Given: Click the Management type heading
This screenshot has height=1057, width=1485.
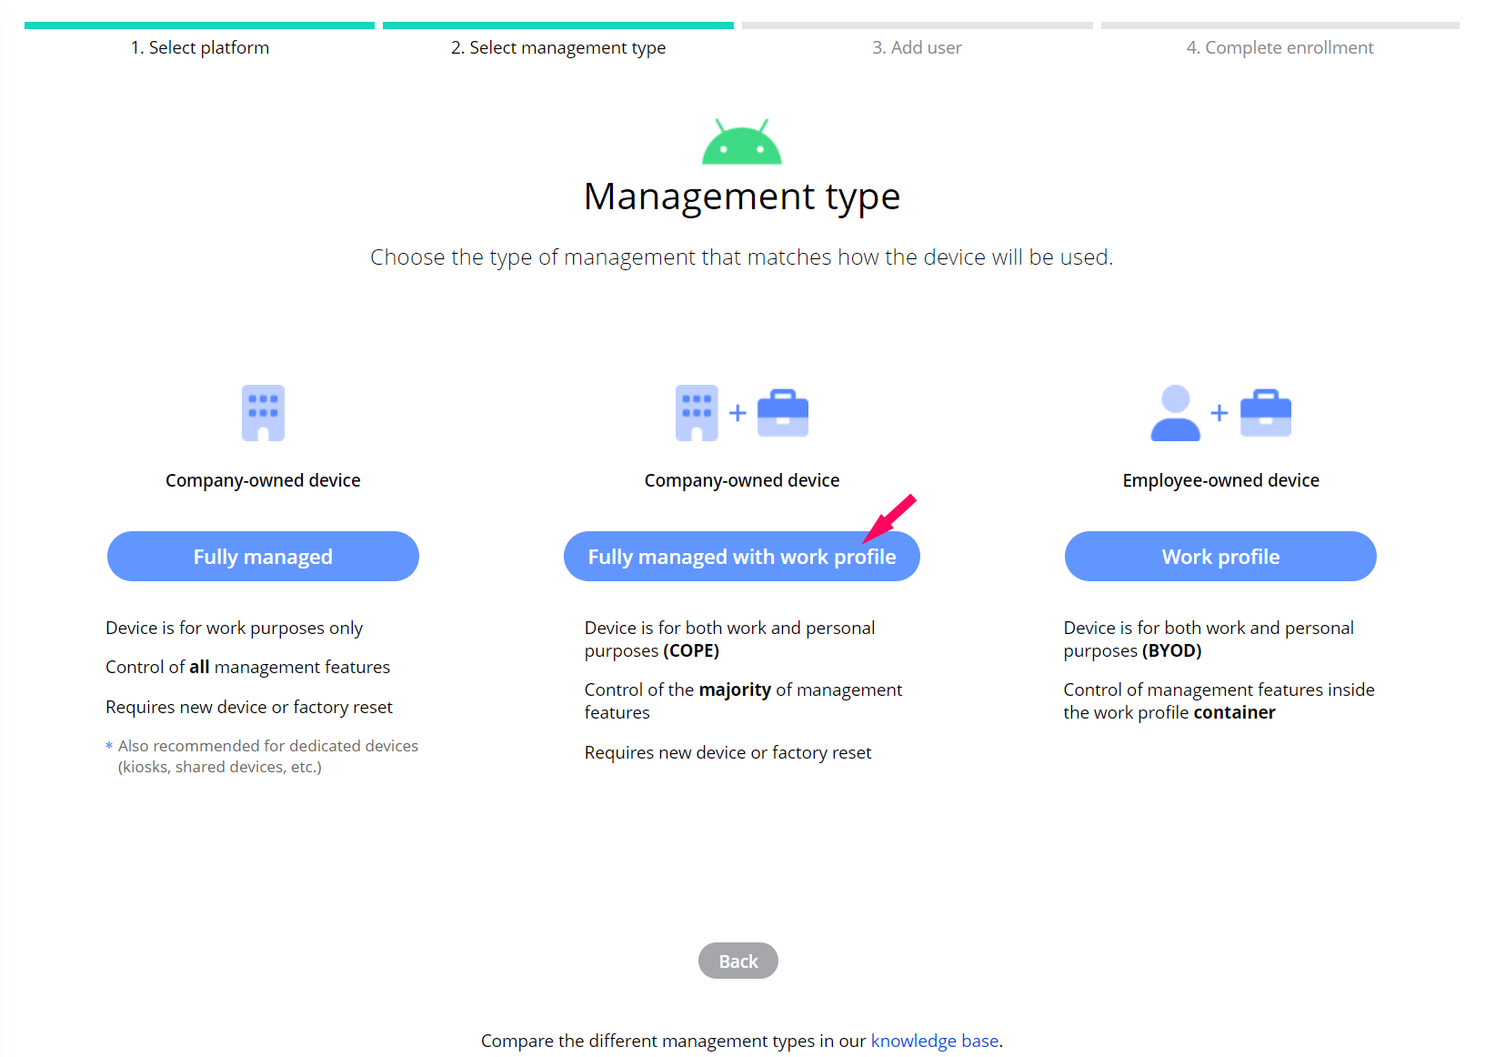Looking at the screenshot, I should click(x=742, y=196).
